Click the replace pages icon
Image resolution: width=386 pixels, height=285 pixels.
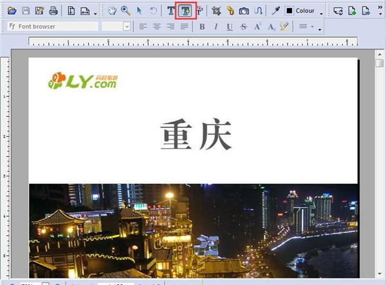click(338, 11)
